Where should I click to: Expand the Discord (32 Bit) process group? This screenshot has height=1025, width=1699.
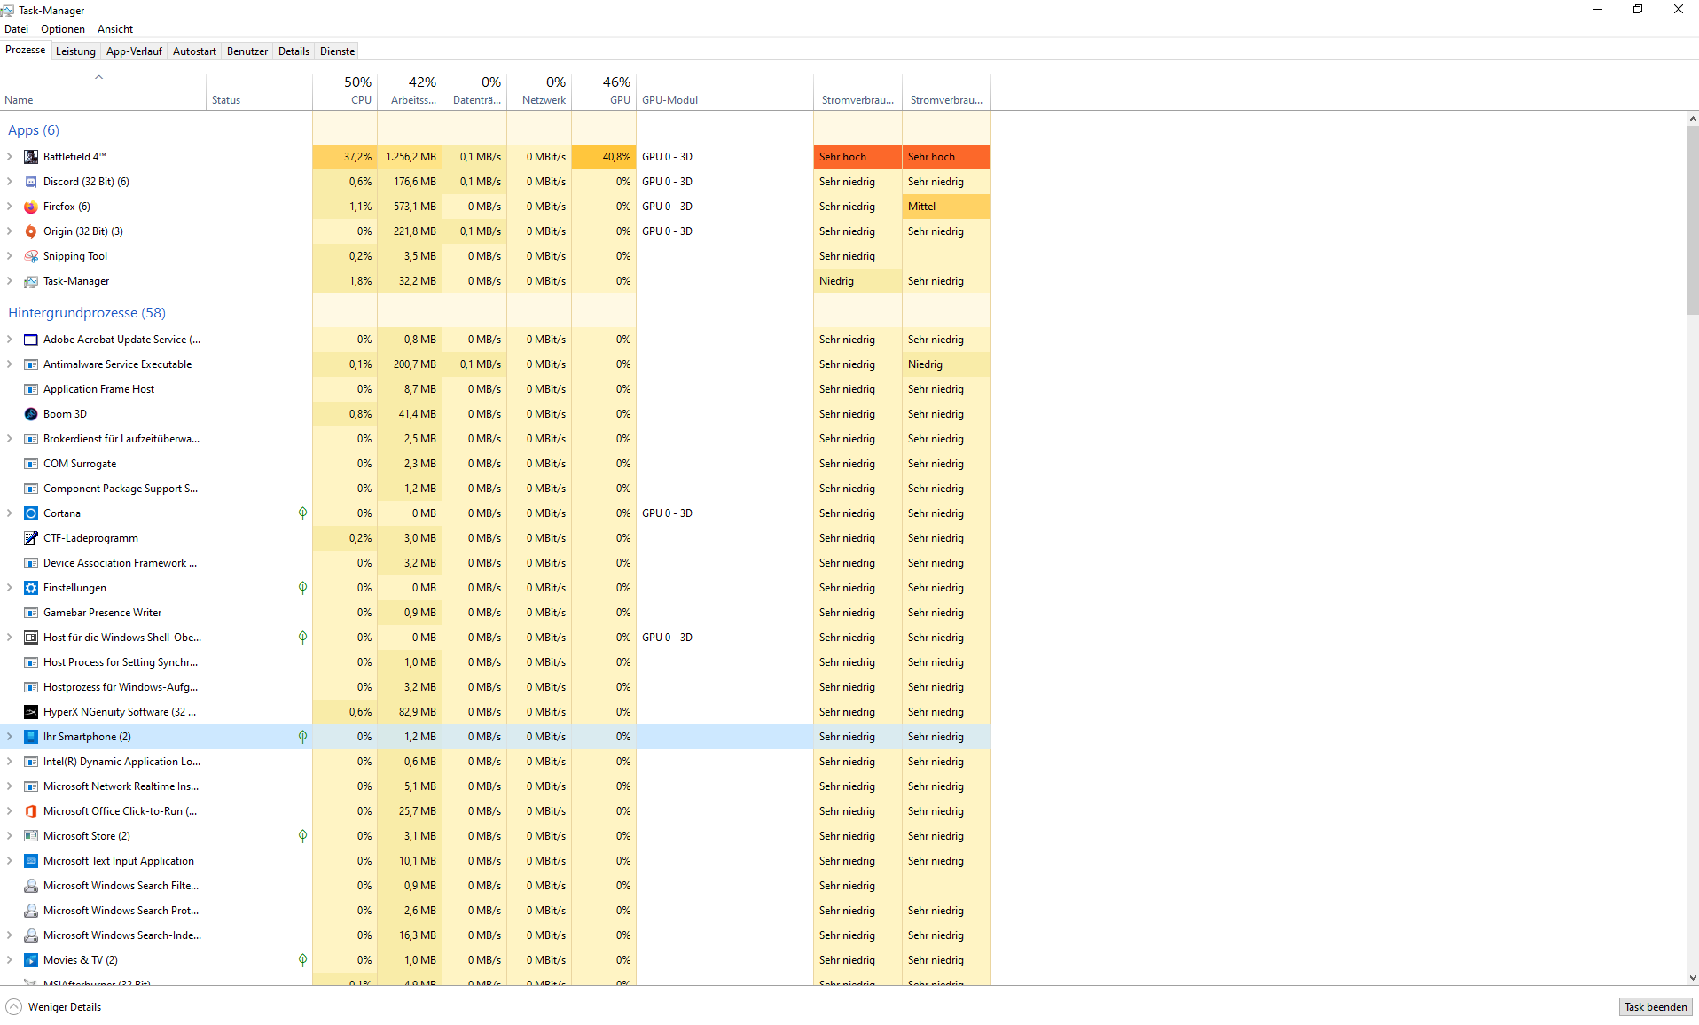pyautogui.click(x=10, y=182)
